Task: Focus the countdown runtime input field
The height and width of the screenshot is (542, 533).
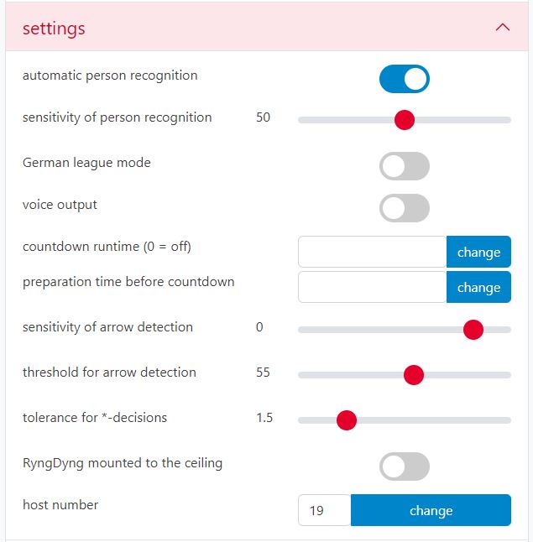Action: pyautogui.click(x=372, y=252)
